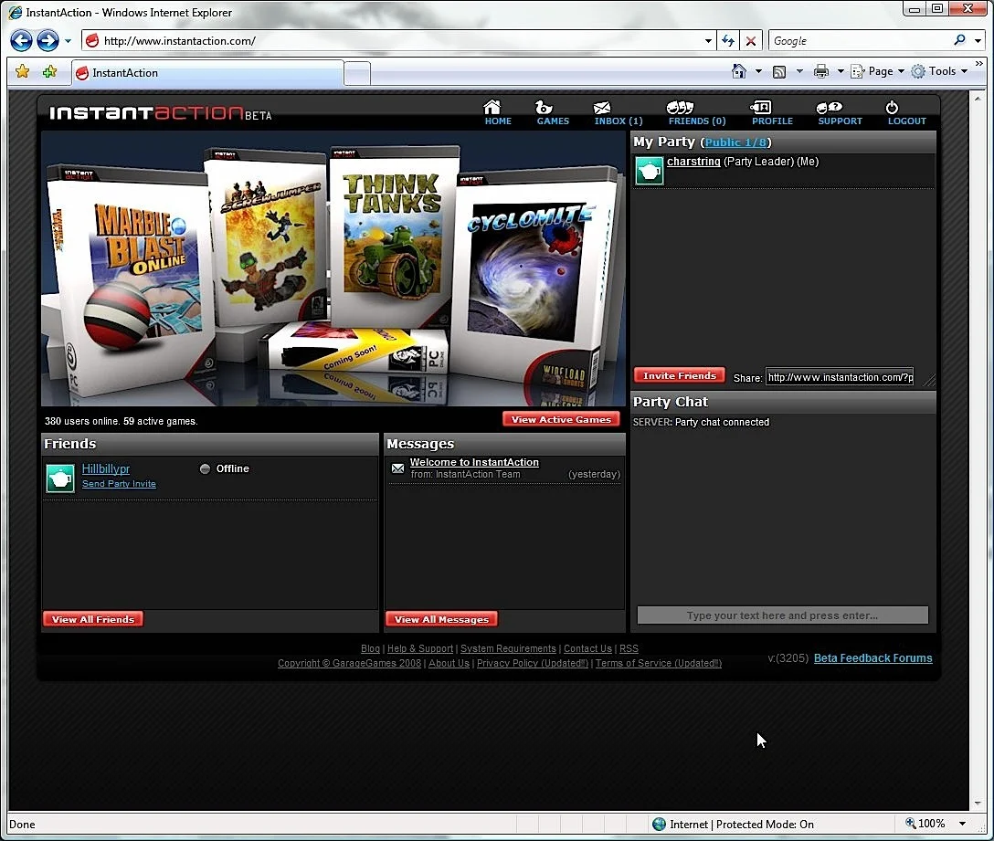Open the Welcome to InstantAction message

pyautogui.click(x=474, y=463)
